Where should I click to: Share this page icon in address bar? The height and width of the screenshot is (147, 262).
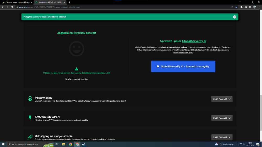click(x=232, y=7)
